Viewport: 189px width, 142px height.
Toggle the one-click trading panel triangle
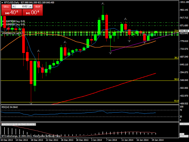2,2
